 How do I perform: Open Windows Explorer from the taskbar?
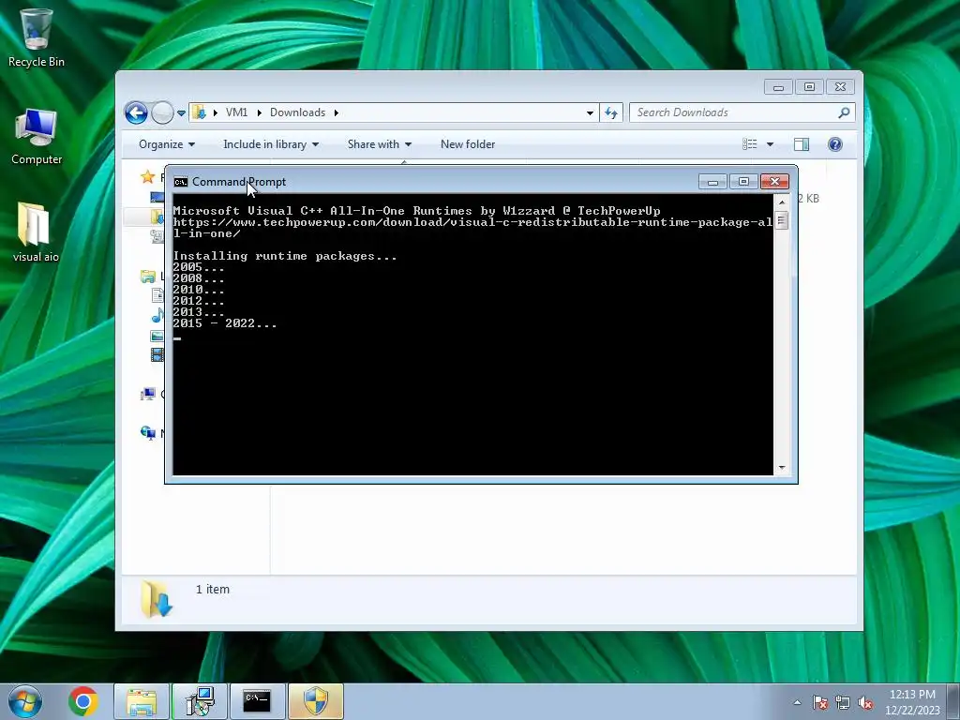[142, 701]
